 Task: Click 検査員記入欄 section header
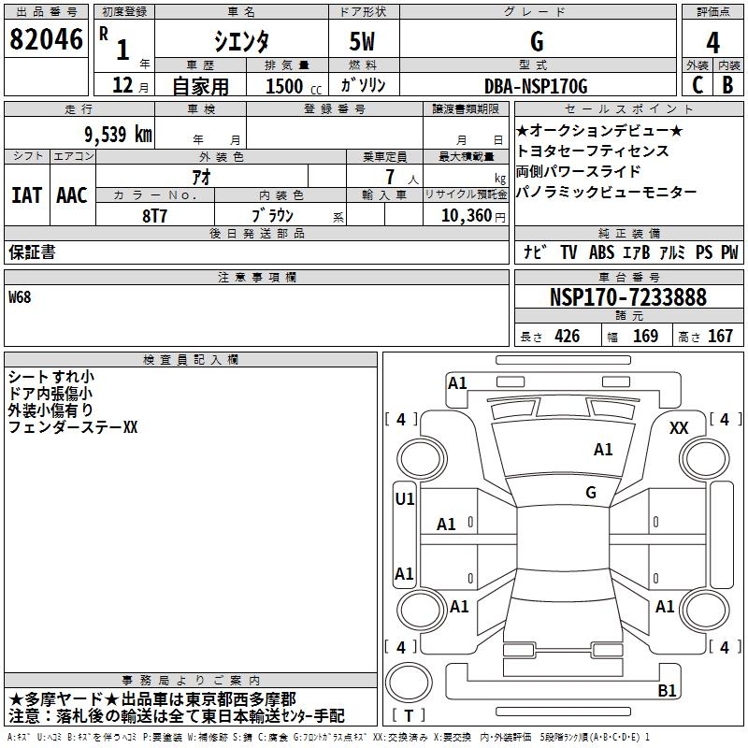click(191, 360)
